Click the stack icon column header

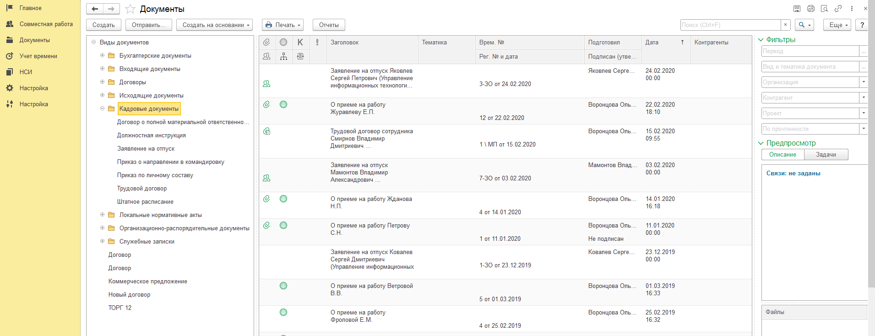(300, 56)
